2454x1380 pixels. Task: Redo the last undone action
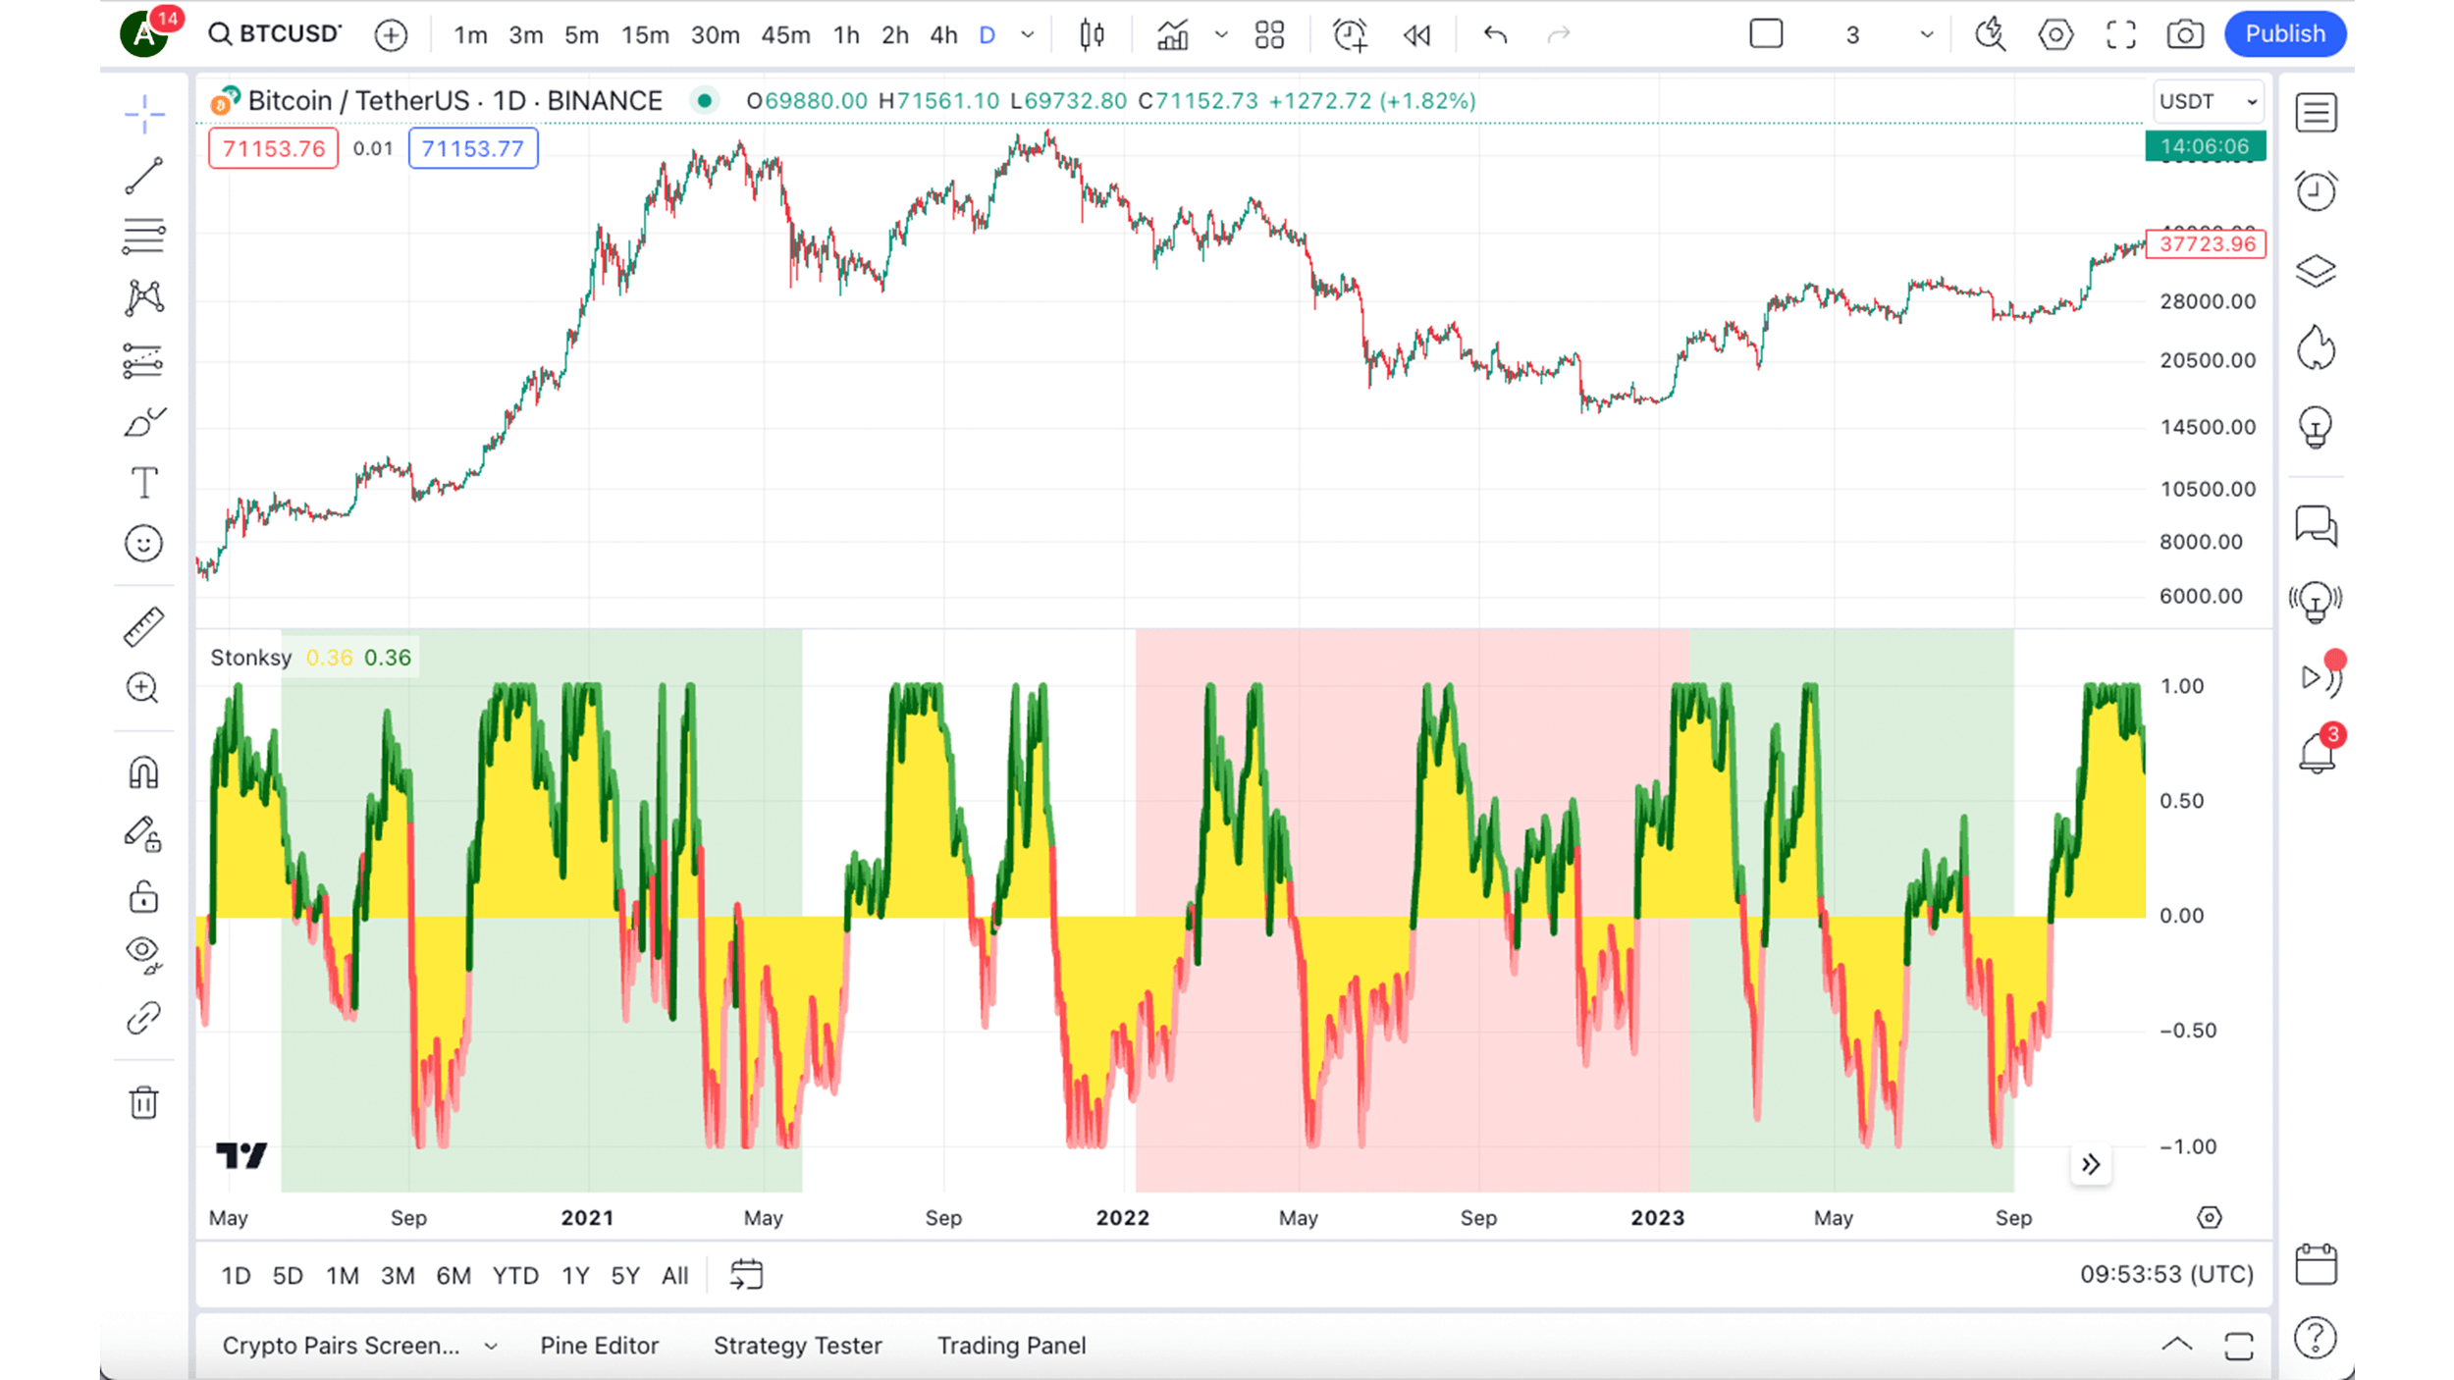pyautogui.click(x=1559, y=35)
